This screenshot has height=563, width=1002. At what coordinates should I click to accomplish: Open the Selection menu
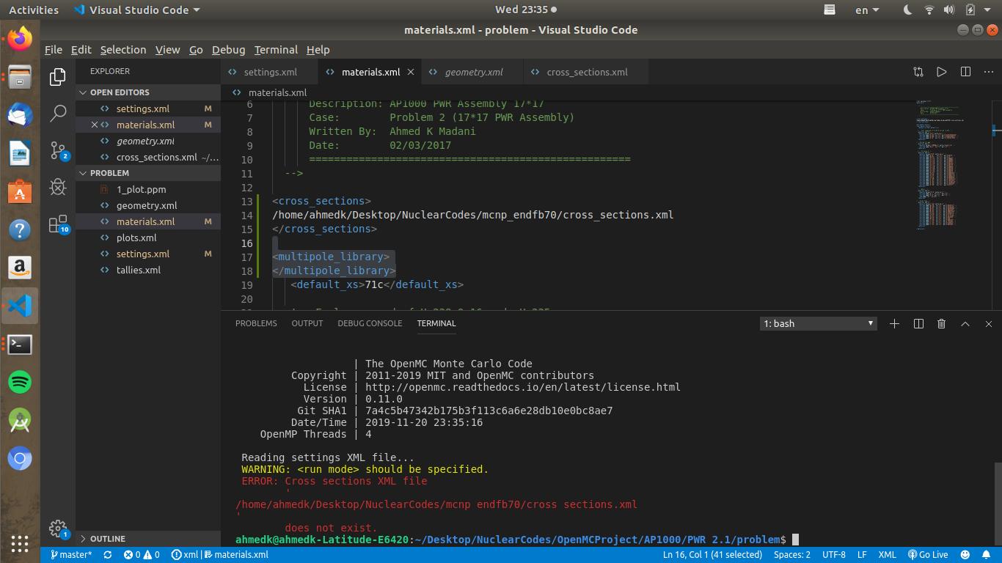[123, 50]
